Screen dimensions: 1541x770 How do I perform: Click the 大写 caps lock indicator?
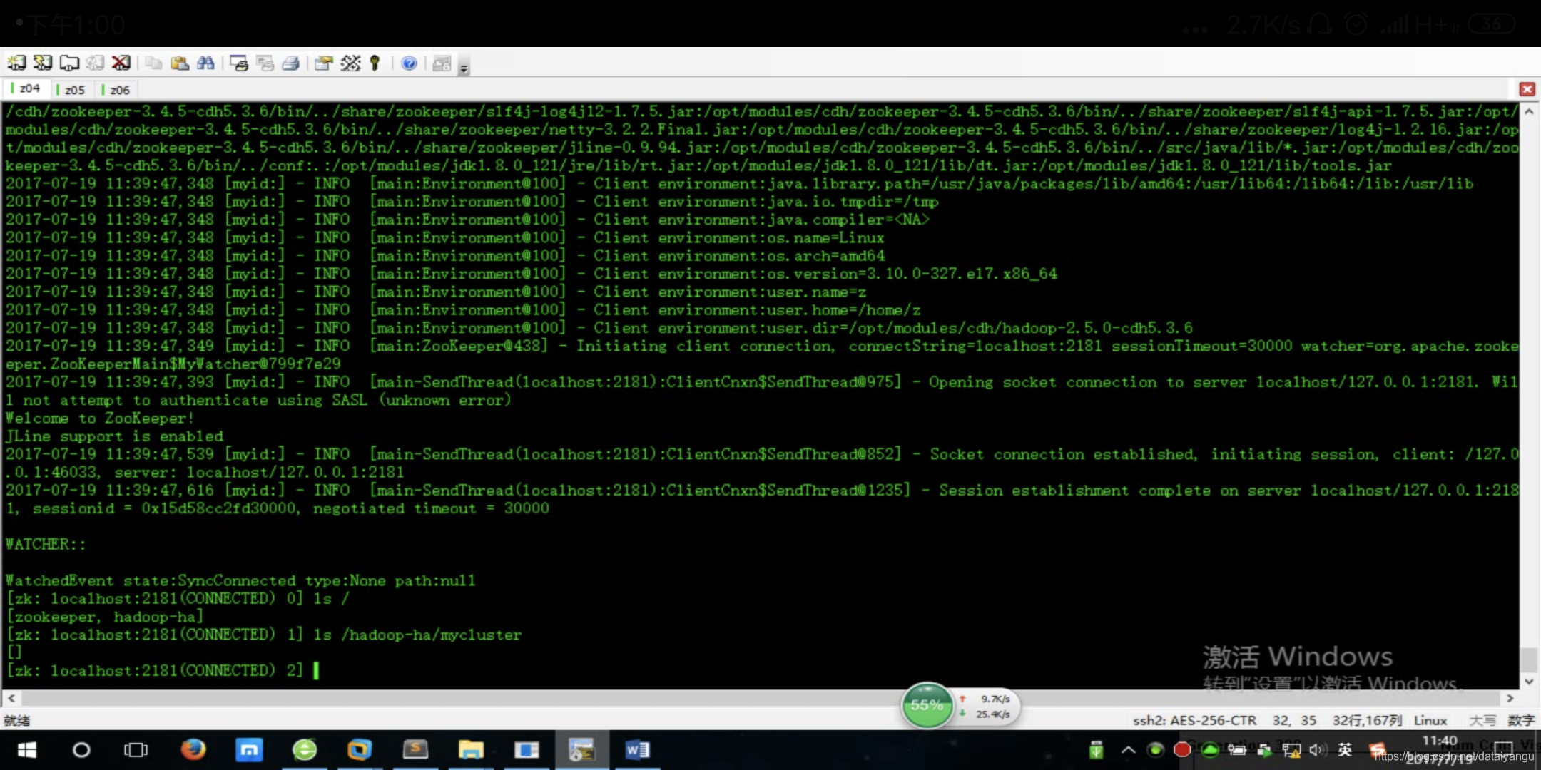[1482, 720]
